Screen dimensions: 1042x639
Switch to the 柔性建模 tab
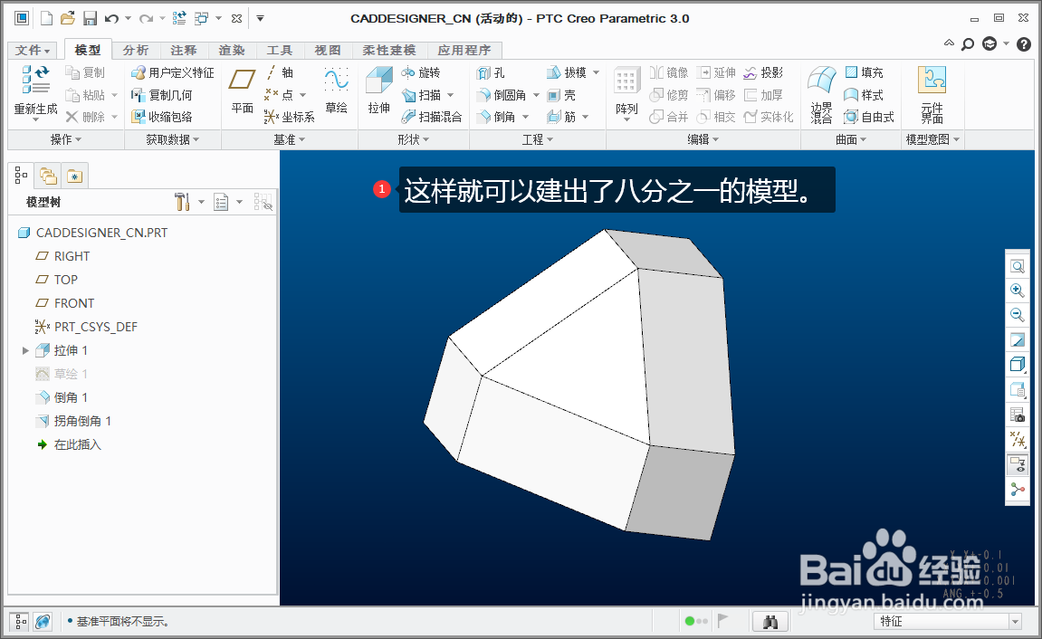tap(389, 50)
